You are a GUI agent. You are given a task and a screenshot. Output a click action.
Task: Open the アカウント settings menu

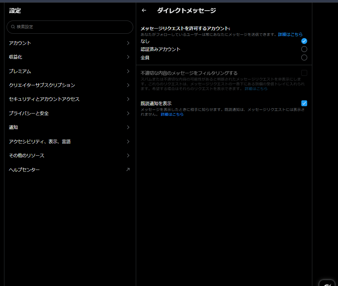70,43
